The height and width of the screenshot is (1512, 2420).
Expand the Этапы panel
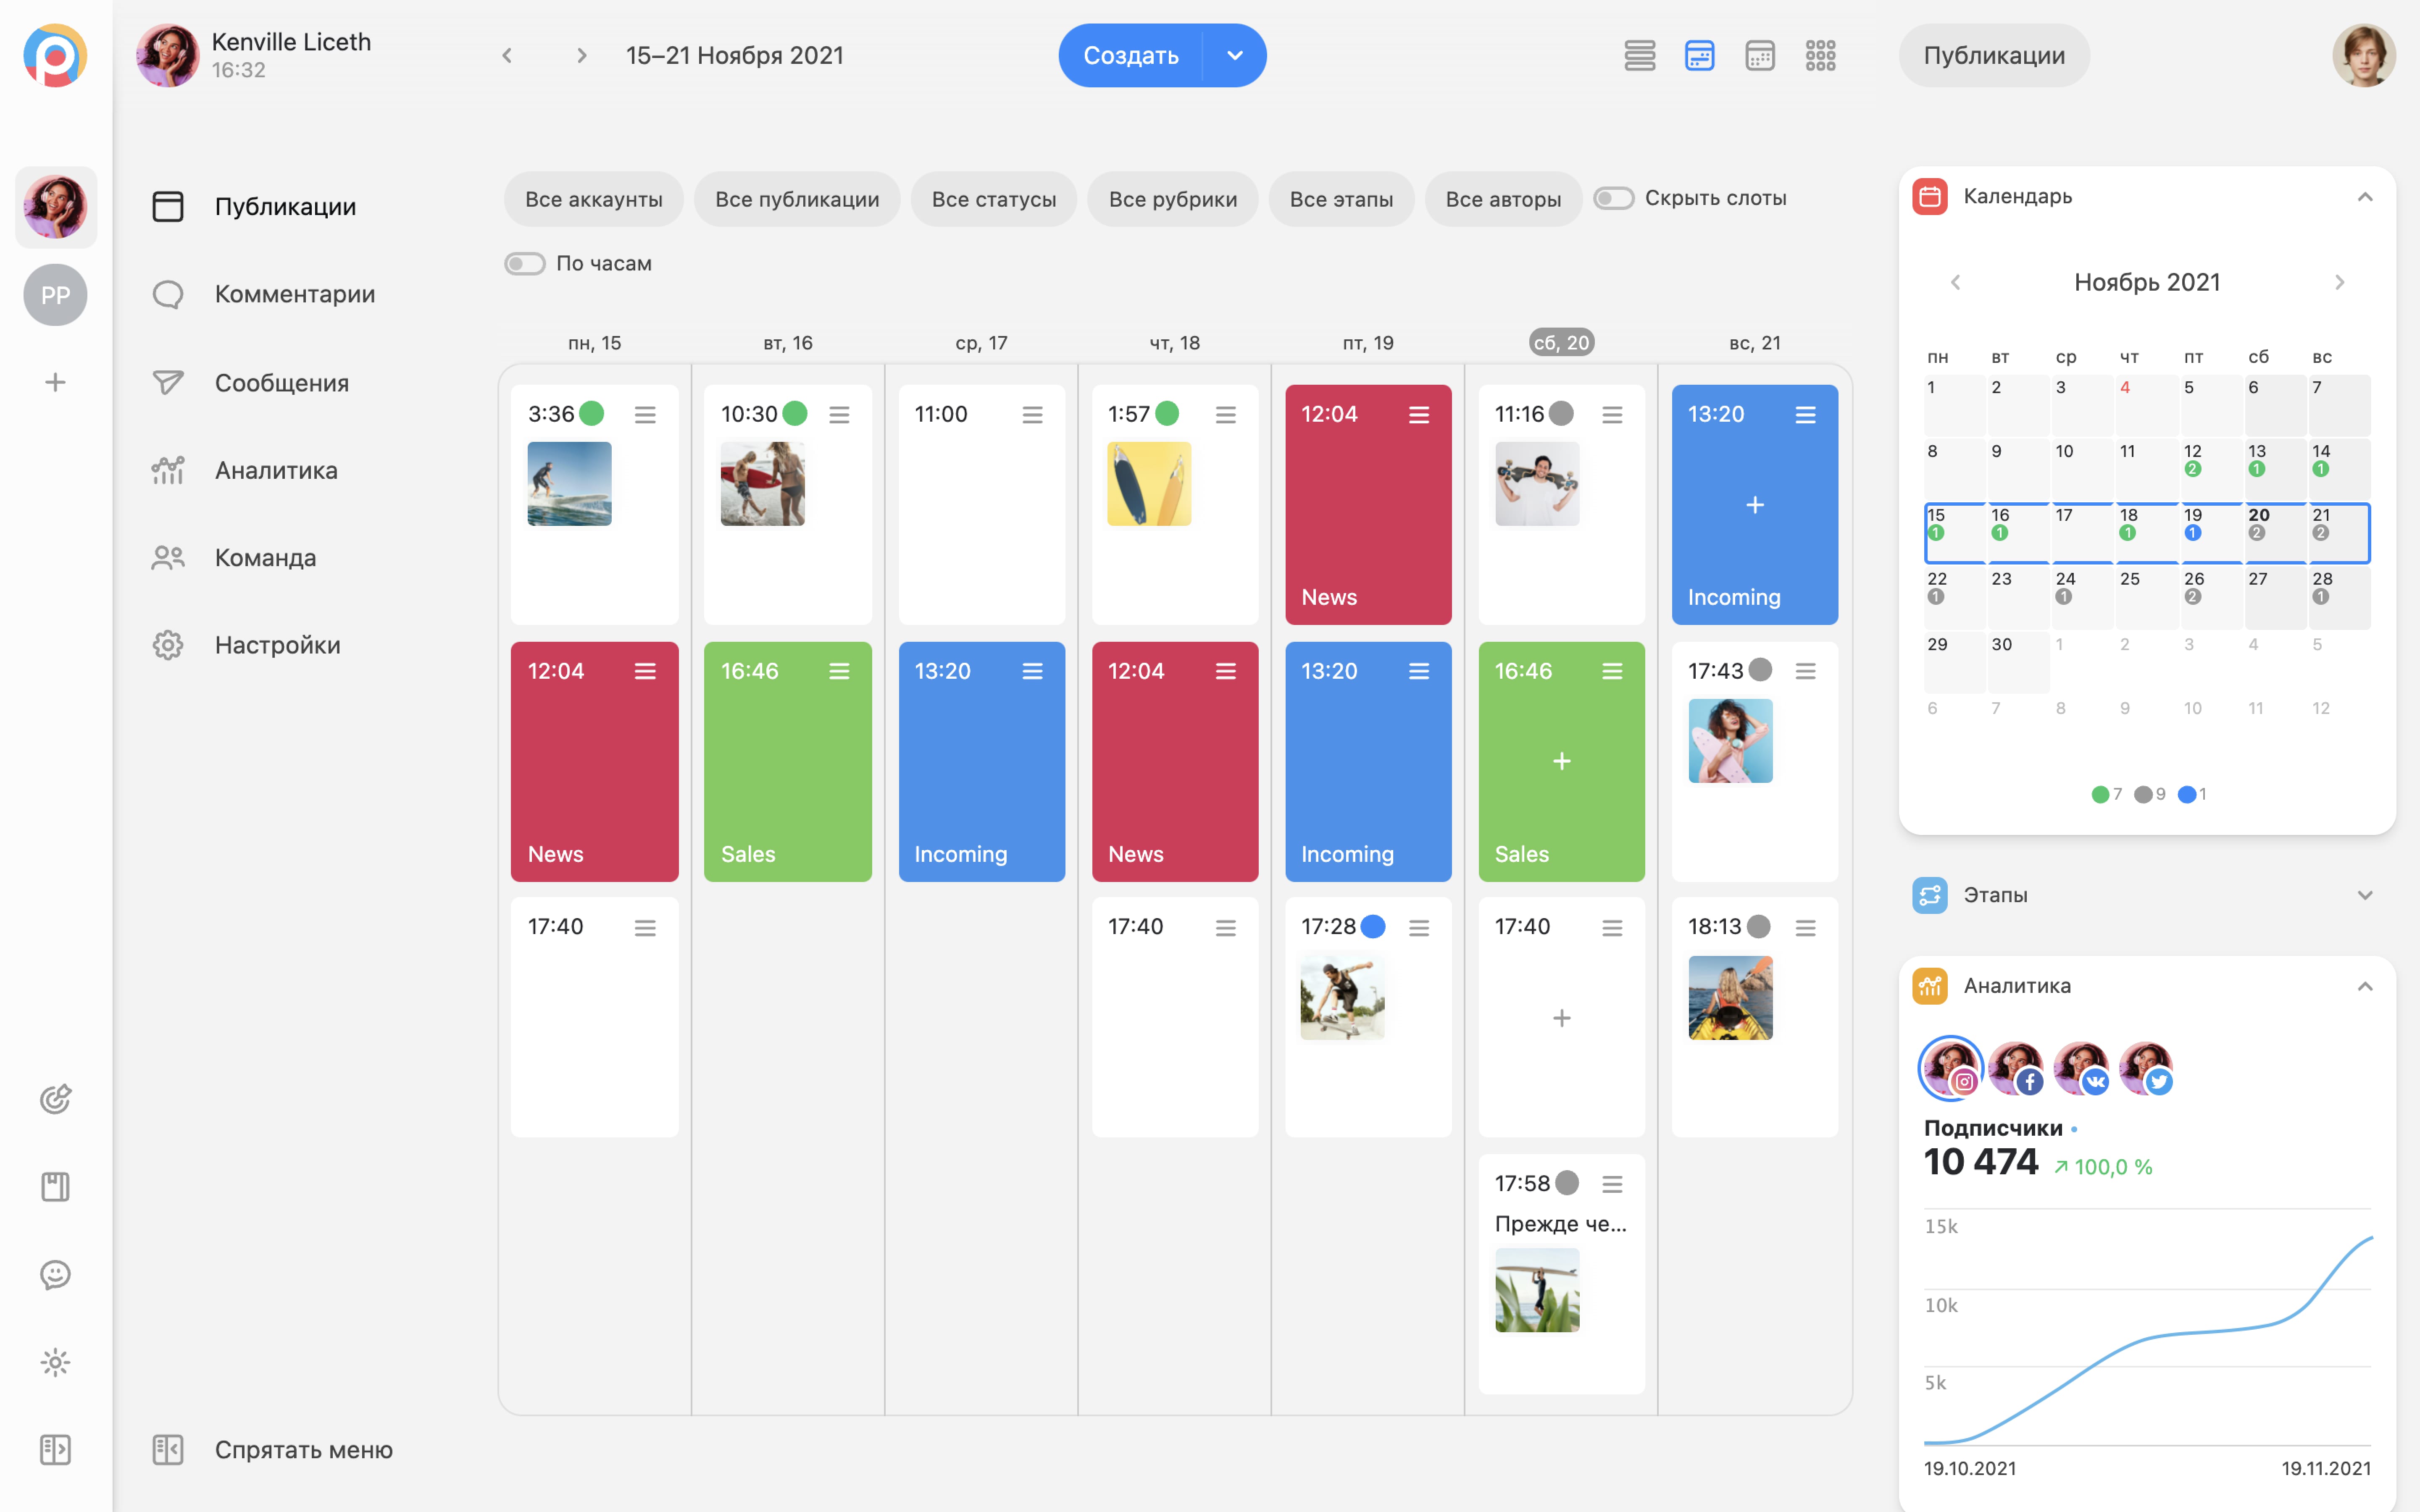[2365, 895]
